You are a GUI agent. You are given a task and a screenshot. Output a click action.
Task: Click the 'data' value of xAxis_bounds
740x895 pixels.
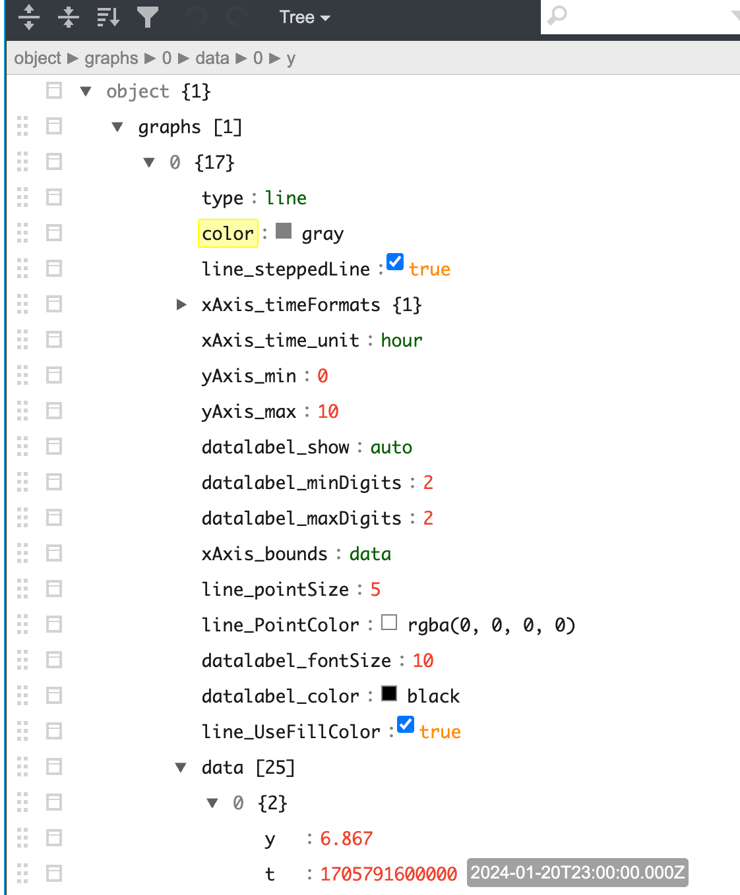[370, 554]
